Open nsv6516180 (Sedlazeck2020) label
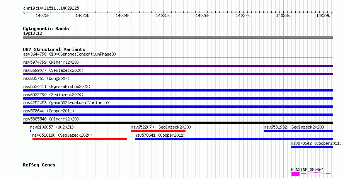The image size is (344, 178). (x=62, y=135)
